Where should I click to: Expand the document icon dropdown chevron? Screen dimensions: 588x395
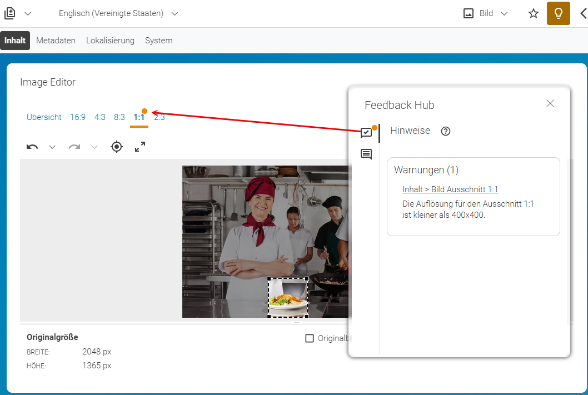tap(28, 14)
